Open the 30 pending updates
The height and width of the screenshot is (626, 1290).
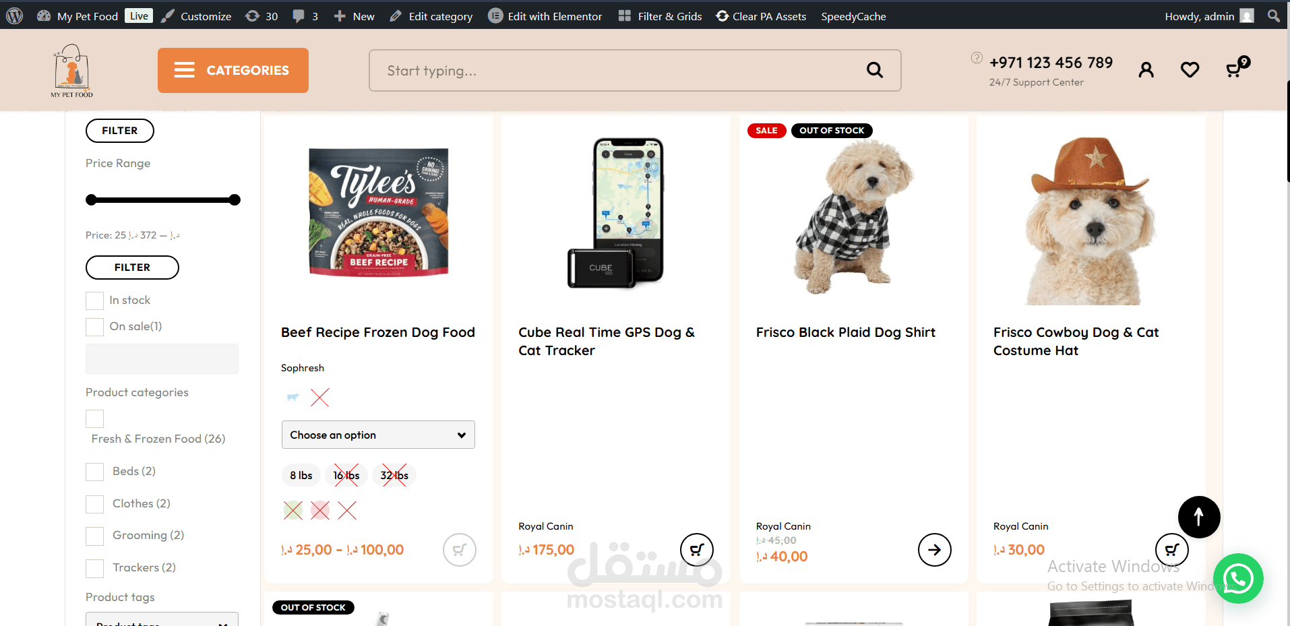(262, 16)
